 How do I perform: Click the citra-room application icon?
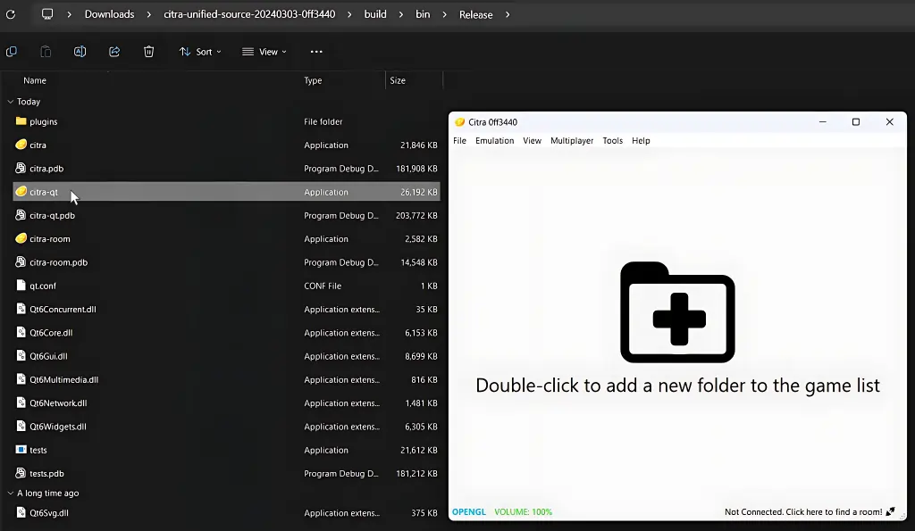pyautogui.click(x=21, y=239)
